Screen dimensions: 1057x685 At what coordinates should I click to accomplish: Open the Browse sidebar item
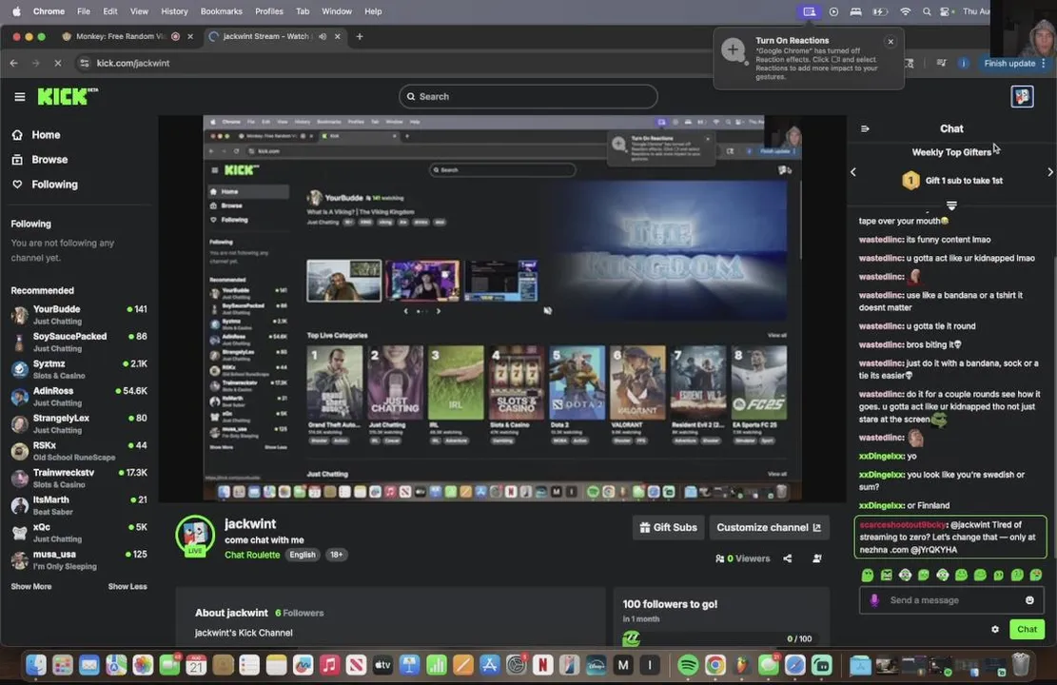(x=49, y=160)
